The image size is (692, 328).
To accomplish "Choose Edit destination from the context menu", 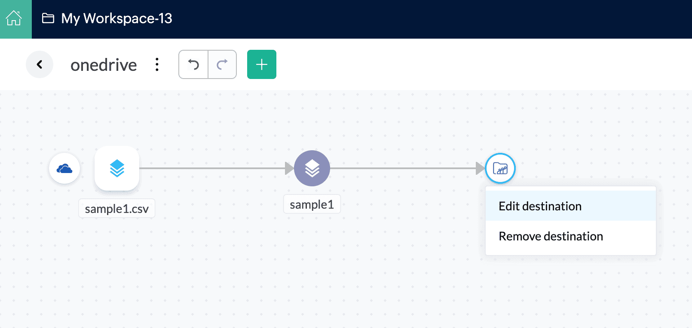I will pos(571,206).
